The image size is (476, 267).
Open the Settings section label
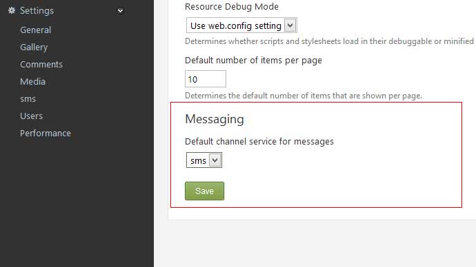click(x=37, y=11)
